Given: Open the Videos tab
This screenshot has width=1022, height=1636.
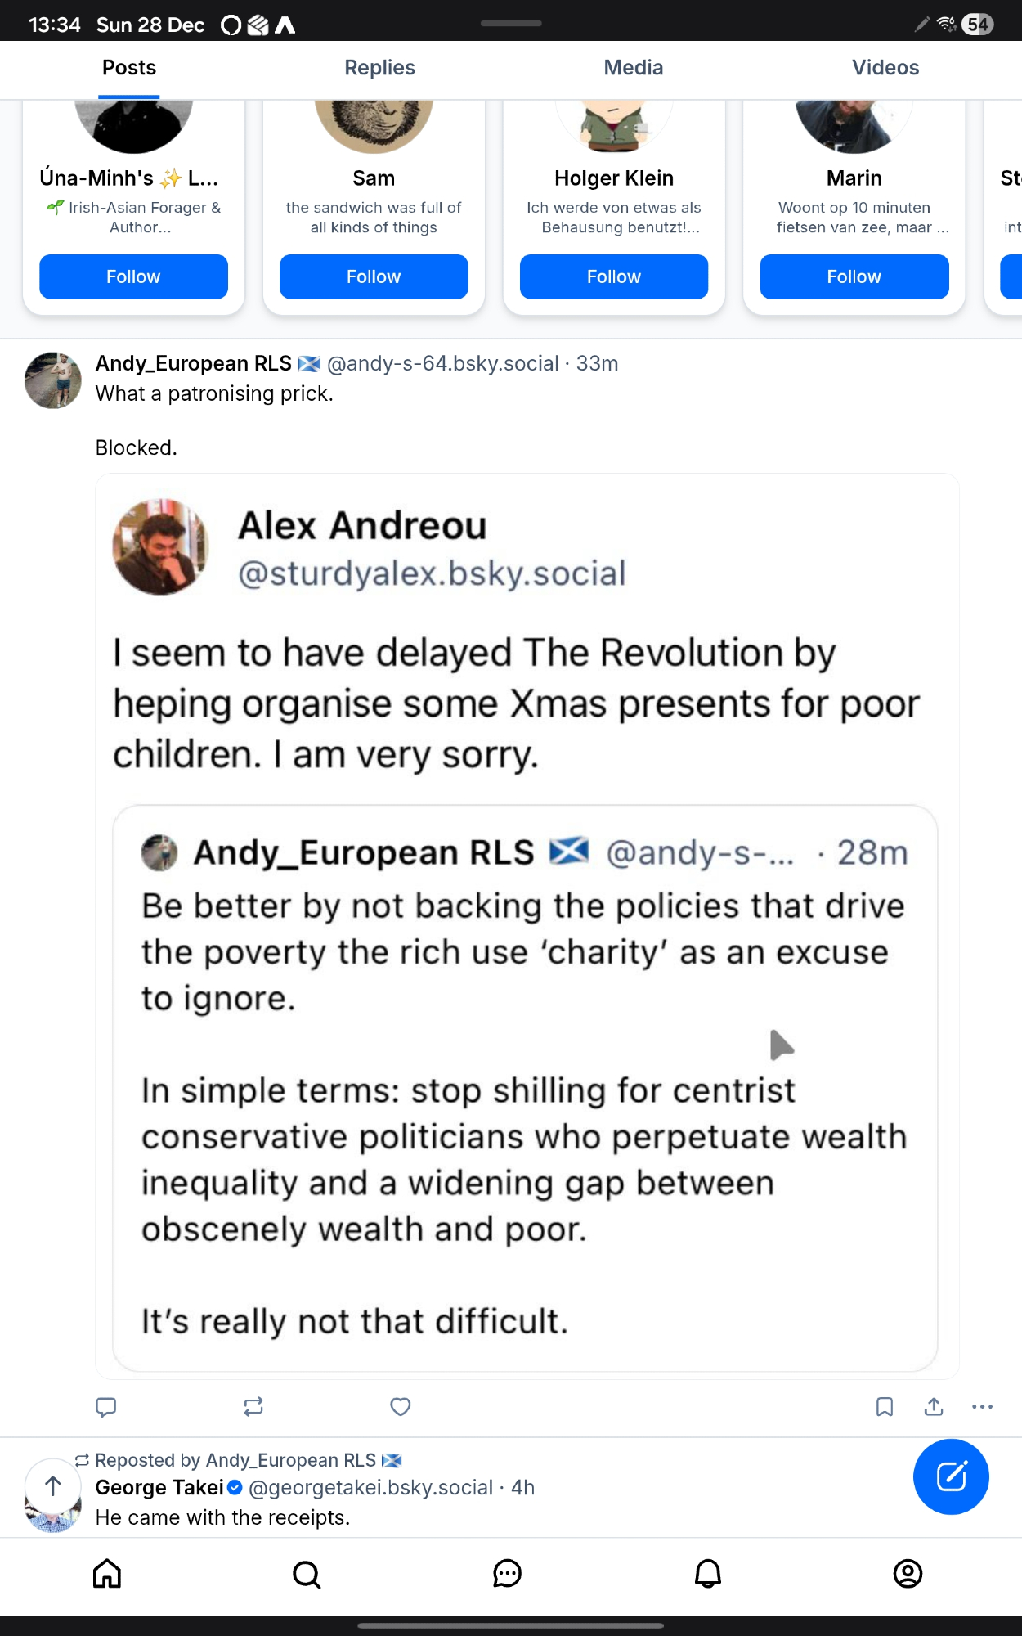Looking at the screenshot, I should pyautogui.click(x=885, y=68).
